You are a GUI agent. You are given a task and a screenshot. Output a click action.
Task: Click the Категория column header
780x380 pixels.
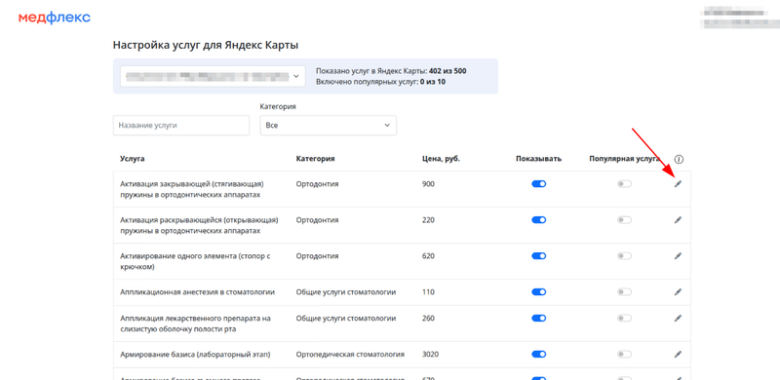[x=315, y=159]
